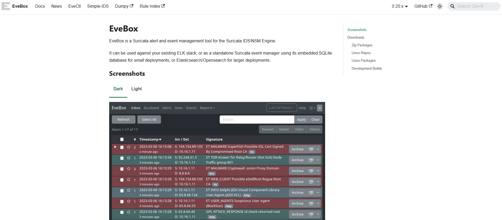This screenshot has width=502, height=220.
Task: Check the Cryptowall .onion alert checkbox
Action: (122, 169)
